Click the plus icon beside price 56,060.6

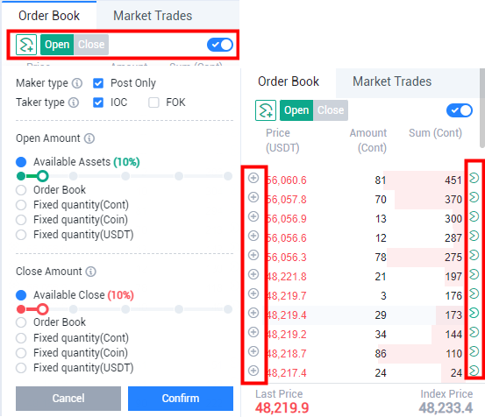[x=253, y=178]
